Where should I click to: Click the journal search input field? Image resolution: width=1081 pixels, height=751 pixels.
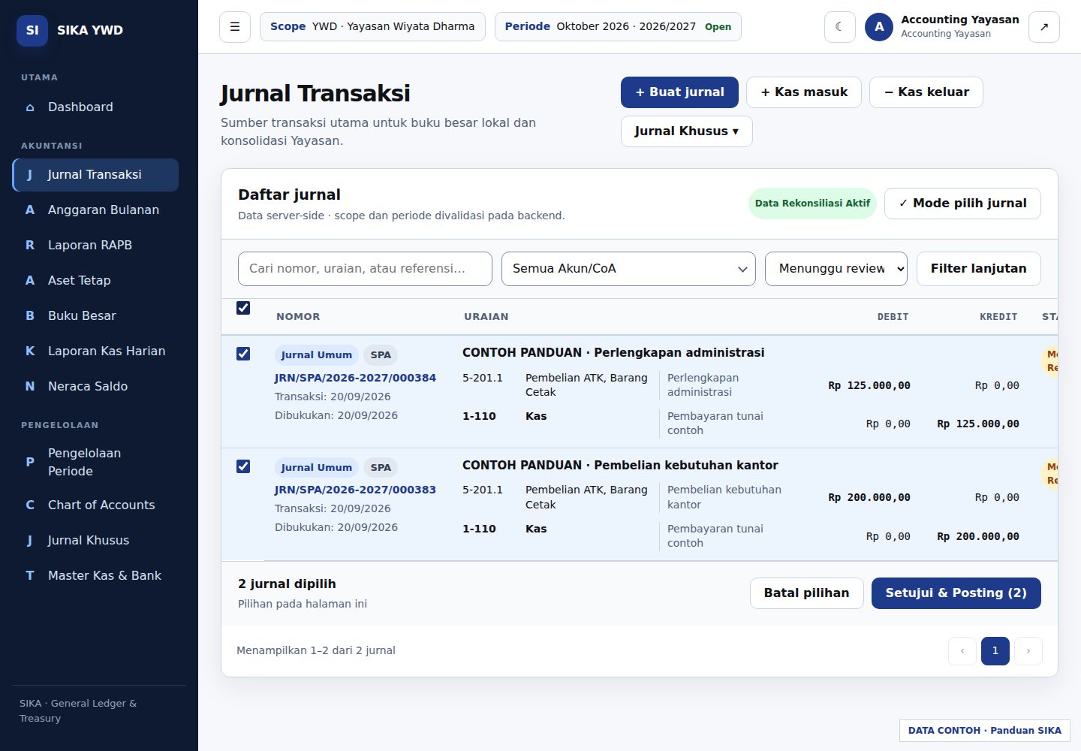[x=365, y=269]
